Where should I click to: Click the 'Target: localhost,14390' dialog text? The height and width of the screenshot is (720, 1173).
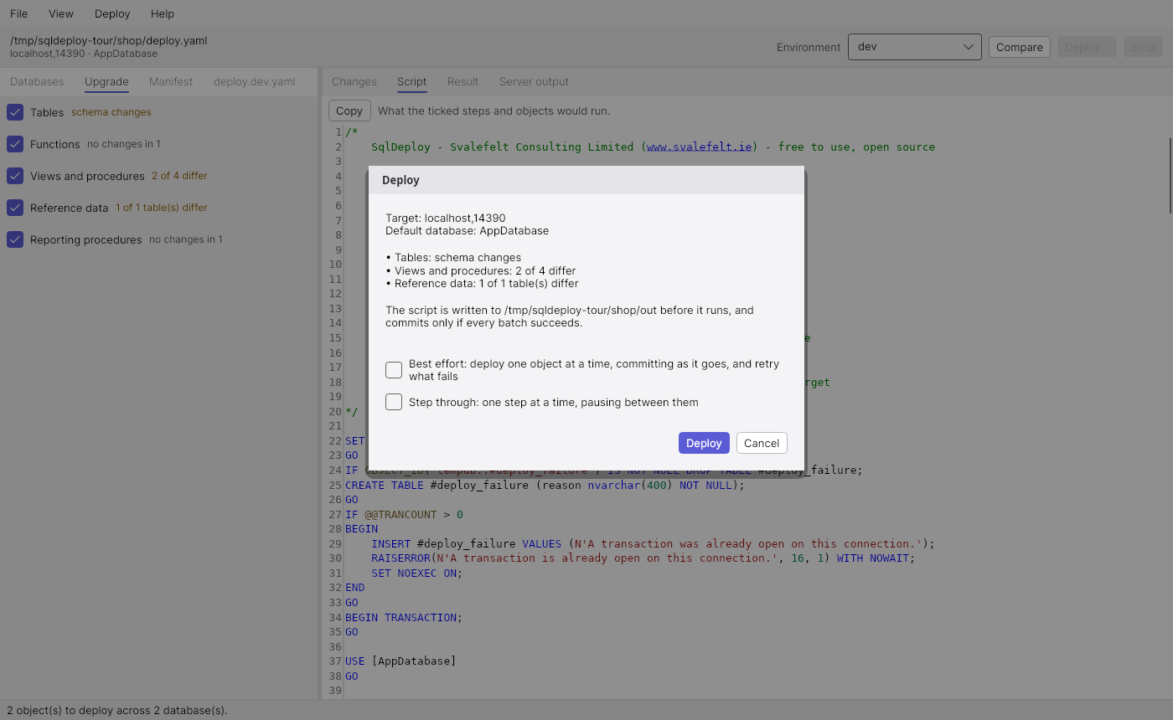[446, 218]
